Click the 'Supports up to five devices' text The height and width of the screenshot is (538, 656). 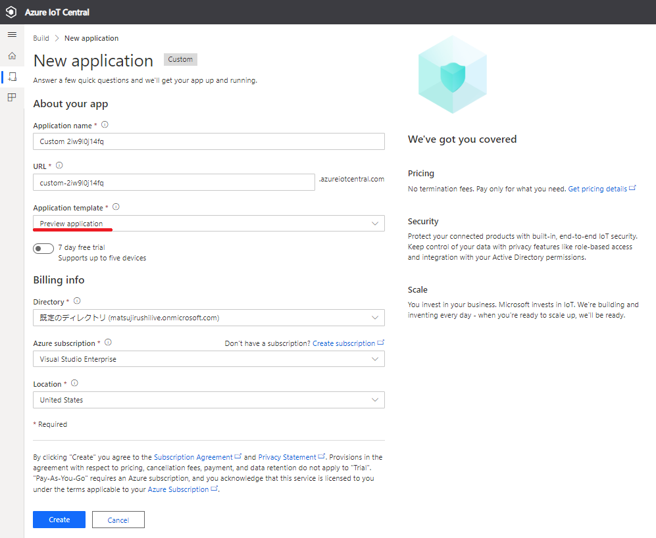coord(102,258)
